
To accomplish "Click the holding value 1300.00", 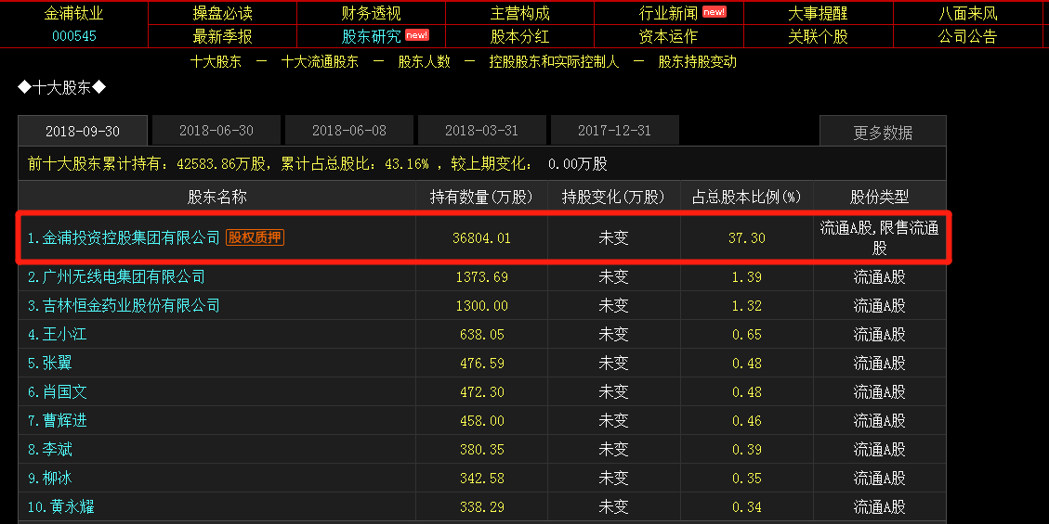I will click(481, 306).
